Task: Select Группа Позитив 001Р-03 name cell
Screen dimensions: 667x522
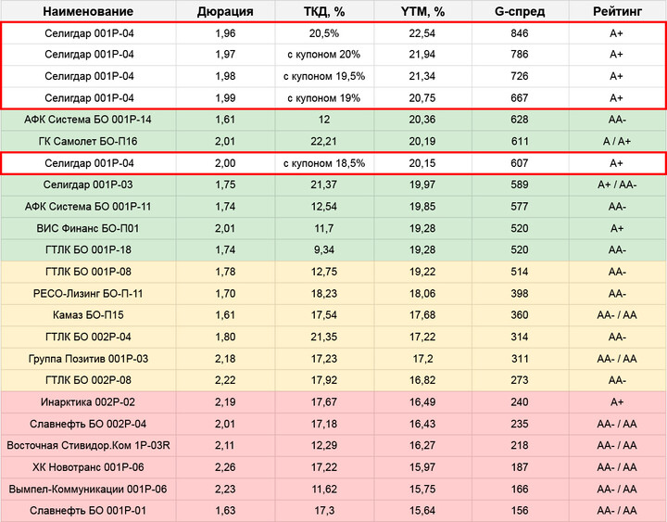Action: click(x=88, y=359)
